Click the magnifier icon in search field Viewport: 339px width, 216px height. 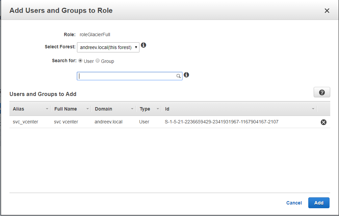[x=178, y=76]
